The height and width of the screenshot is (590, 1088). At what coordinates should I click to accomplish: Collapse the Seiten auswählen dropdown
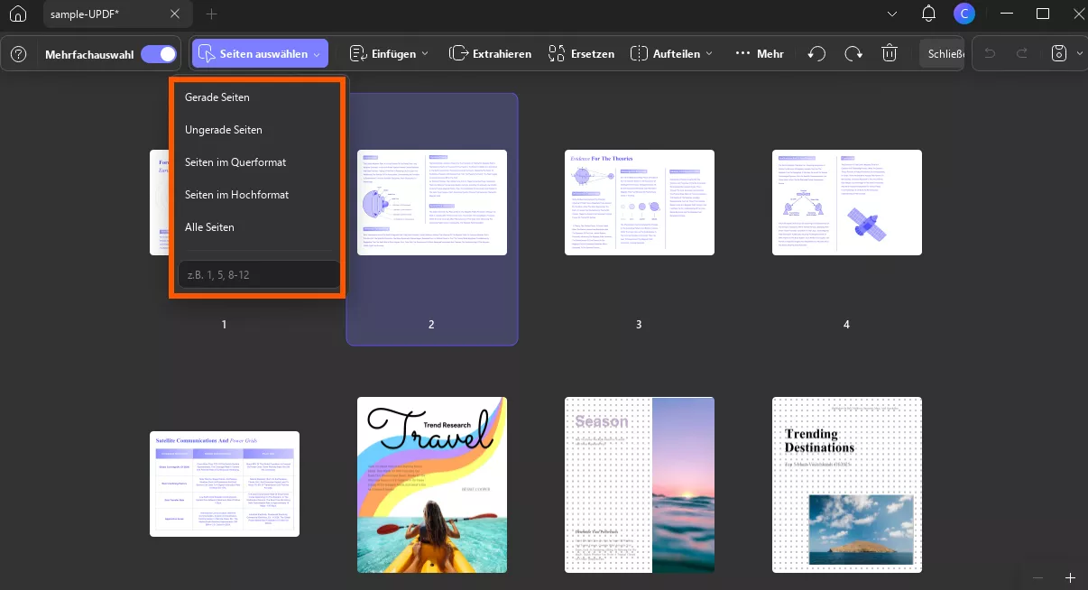pos(260,54)
